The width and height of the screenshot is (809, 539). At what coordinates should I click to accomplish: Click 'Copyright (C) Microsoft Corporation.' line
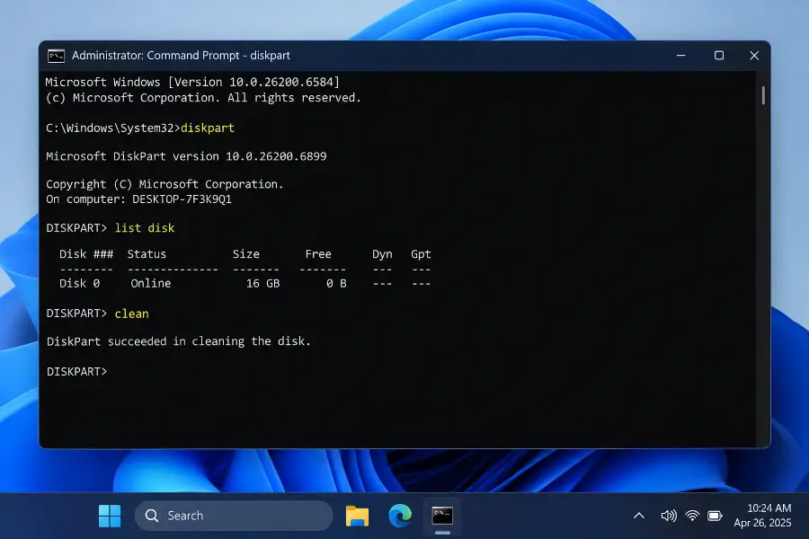pos(164,184)
